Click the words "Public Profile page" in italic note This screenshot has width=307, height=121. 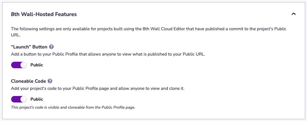coord(118,107)
